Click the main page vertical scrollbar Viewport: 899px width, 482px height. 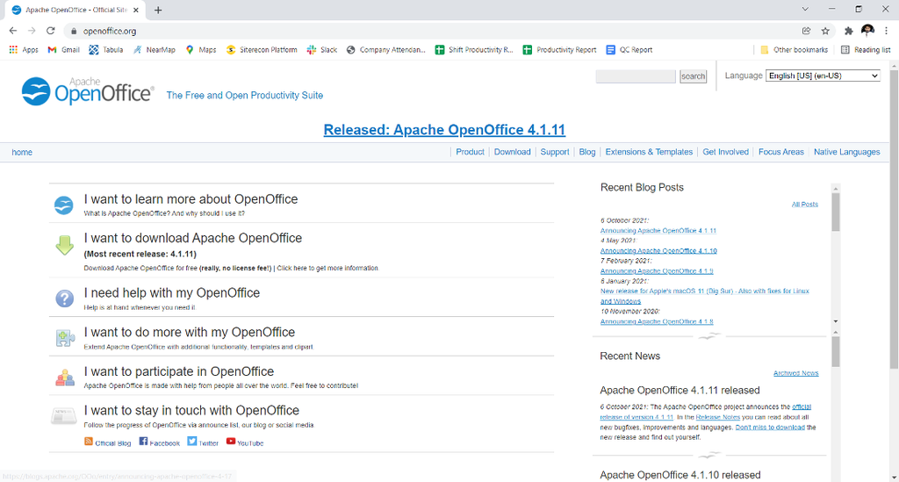pyautogui.click(x=894, y=220)
